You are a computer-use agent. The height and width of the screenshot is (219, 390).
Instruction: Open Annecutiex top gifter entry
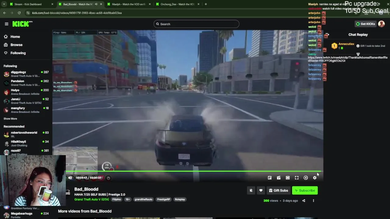tap(343, 46)
